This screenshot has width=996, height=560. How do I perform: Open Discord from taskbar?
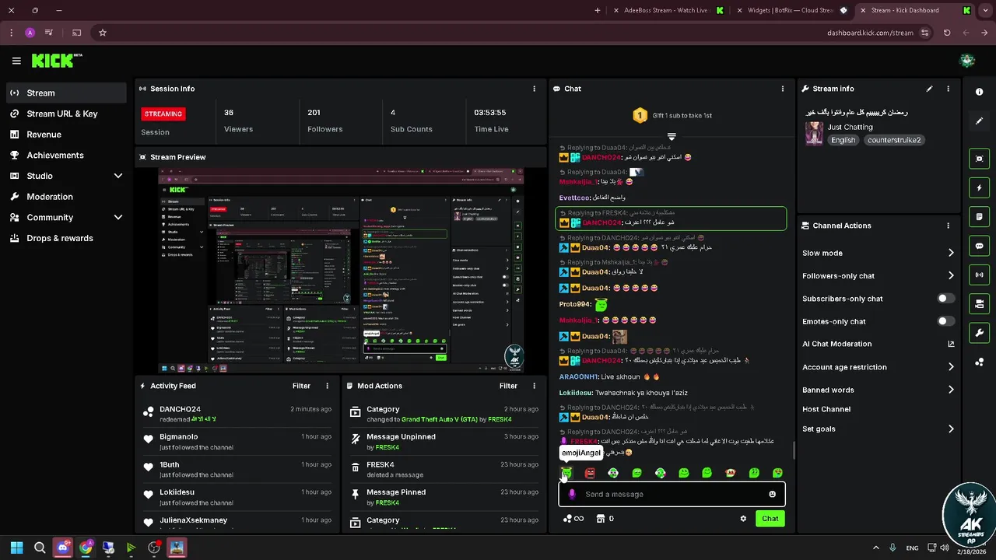62,548
